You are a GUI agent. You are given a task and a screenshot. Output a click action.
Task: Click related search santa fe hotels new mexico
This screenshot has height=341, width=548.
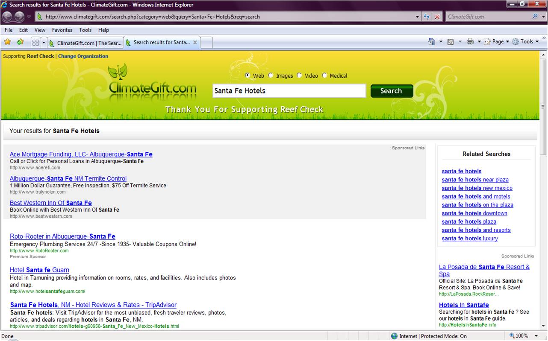click(477, 188)
